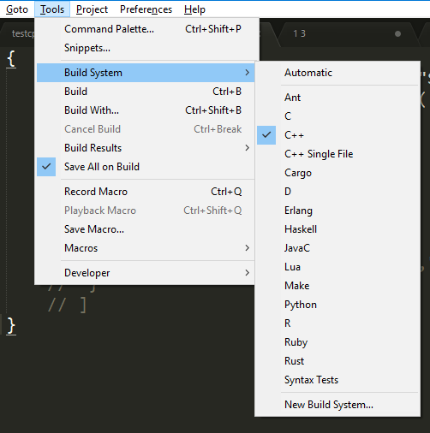Image resolution: width=430 pixels, height=433 pixels.
Task: Close the open Tools menu
Action: tap(52, 9)
